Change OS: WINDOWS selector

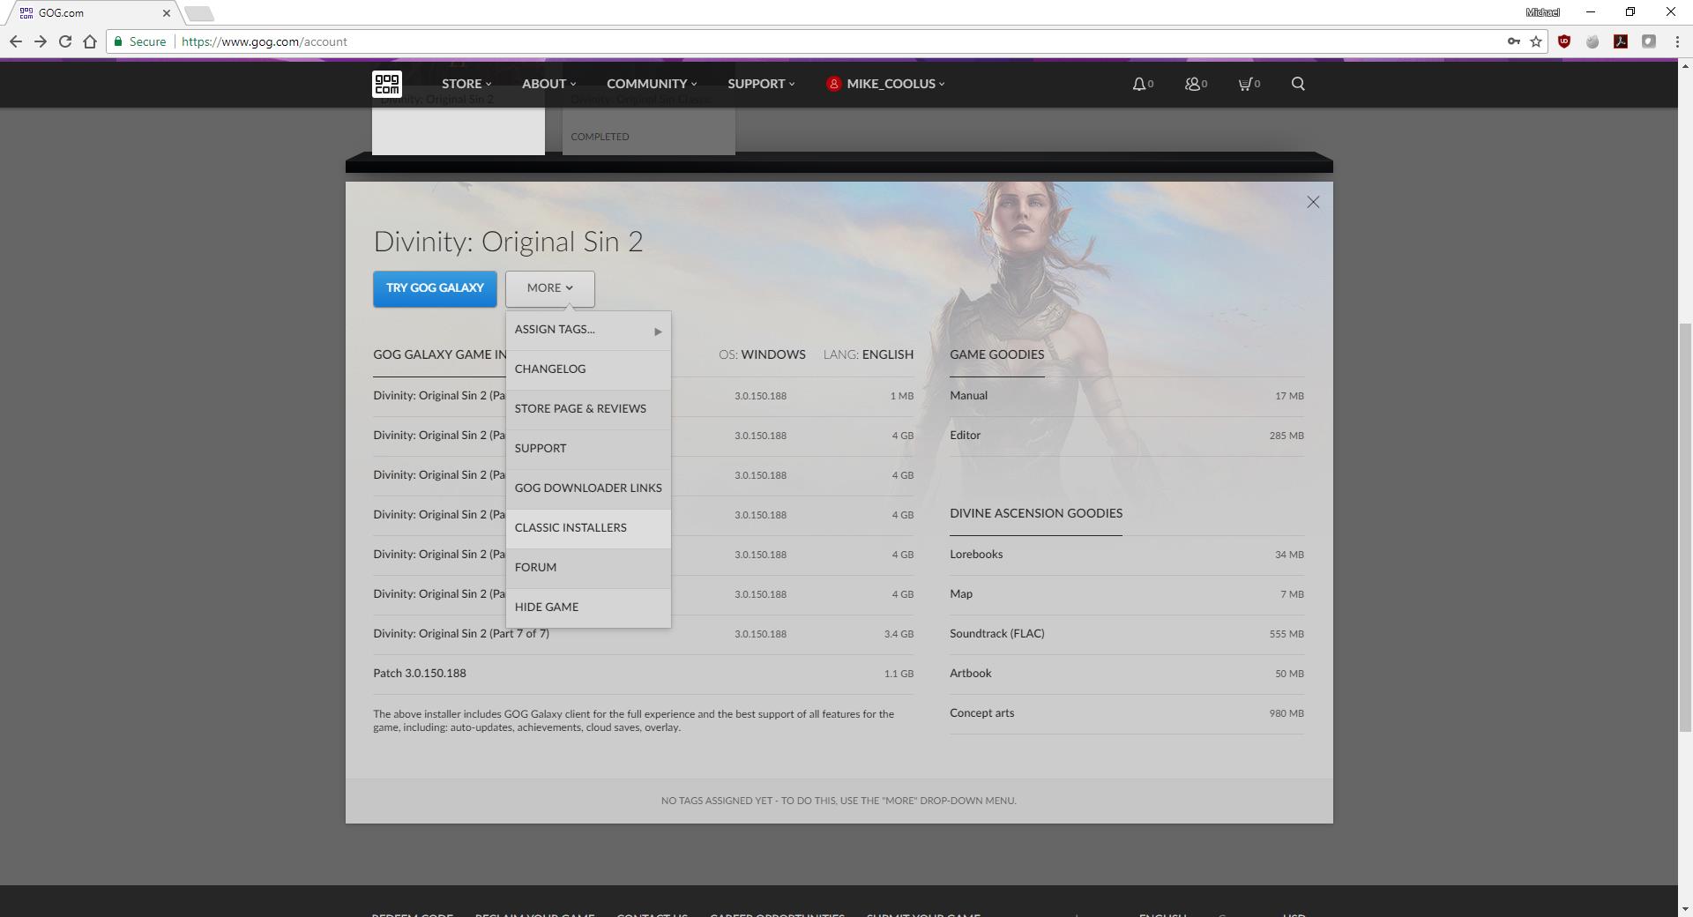762,354
